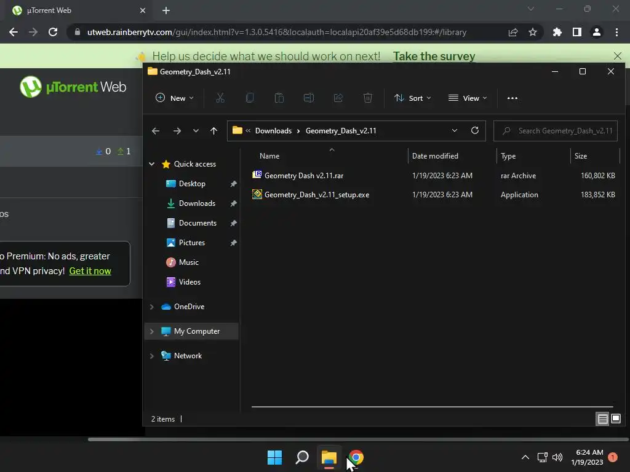Click the Copy icon in Explorer toolbar

(250, 98)
